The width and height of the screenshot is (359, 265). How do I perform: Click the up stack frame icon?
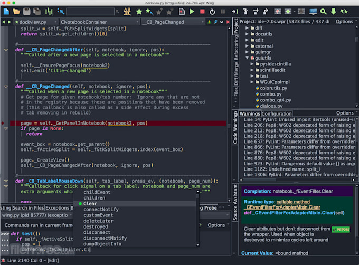[x=278, y=11]
